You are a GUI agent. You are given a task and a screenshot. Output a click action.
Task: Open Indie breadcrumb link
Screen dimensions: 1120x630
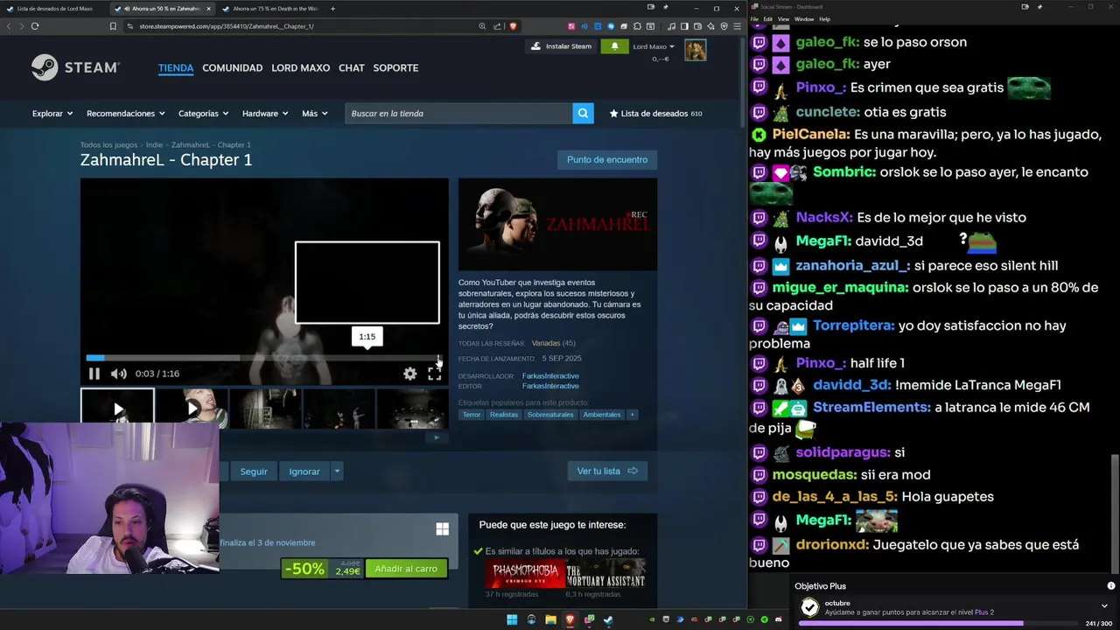pyautogui.click(x=155, y=144)
